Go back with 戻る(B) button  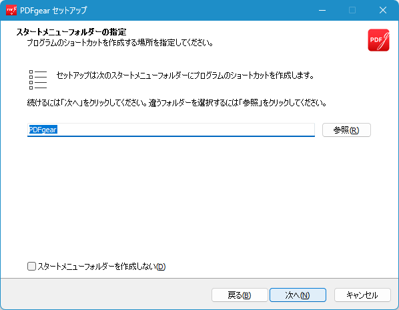pos(240,295)
